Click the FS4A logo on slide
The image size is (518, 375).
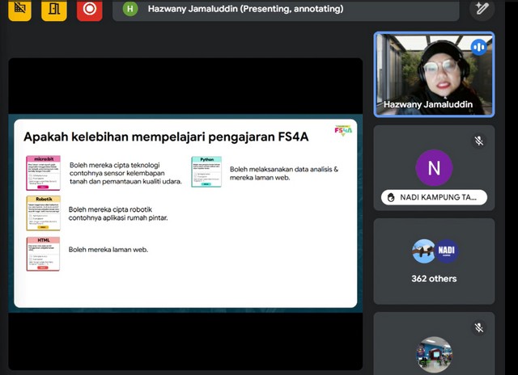point(343,130)
